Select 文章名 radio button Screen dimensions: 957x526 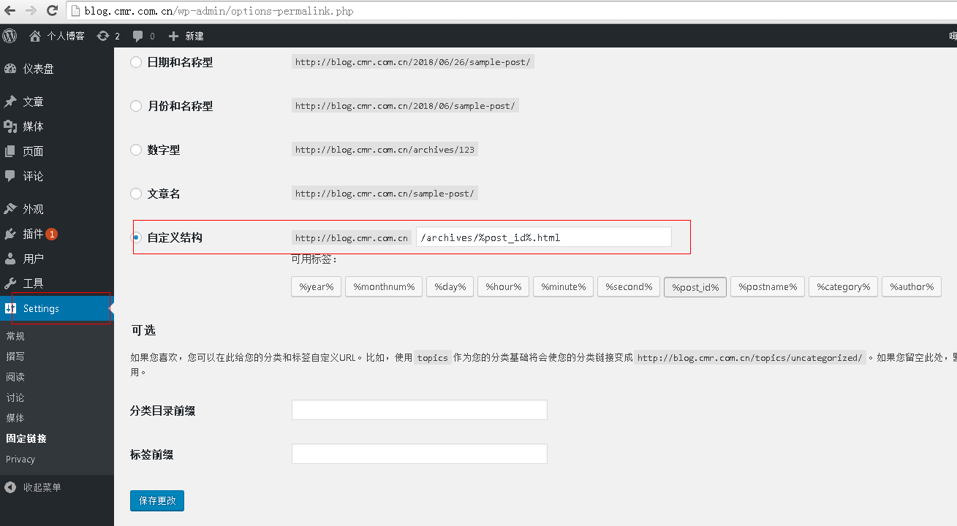136,194
